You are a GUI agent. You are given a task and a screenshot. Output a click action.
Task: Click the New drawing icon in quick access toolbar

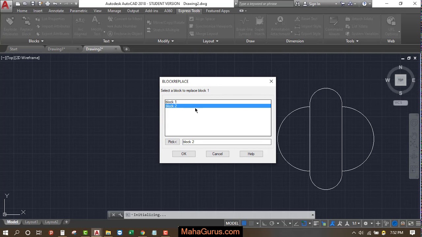point(18,4)
